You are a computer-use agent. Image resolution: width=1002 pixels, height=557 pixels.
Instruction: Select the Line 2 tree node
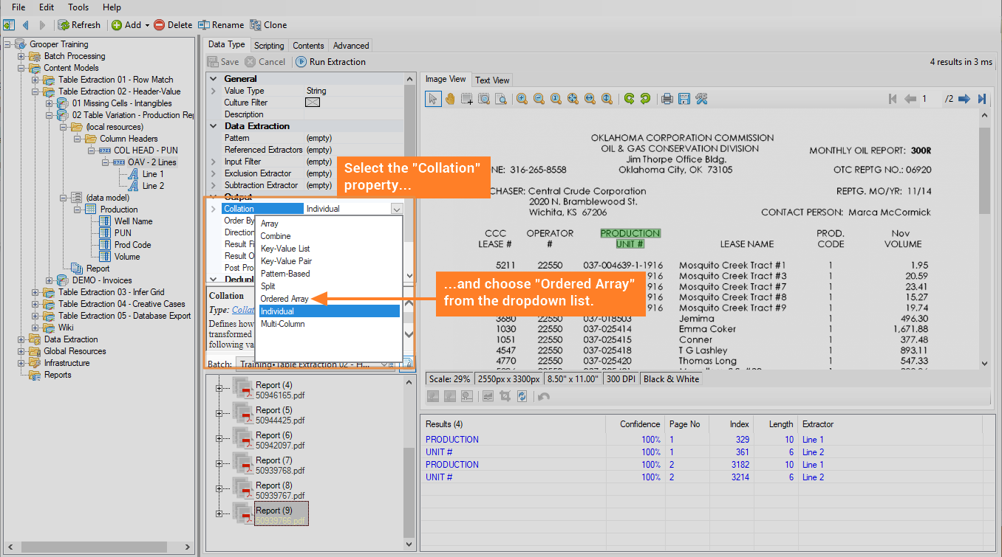[x=153, y=186]
